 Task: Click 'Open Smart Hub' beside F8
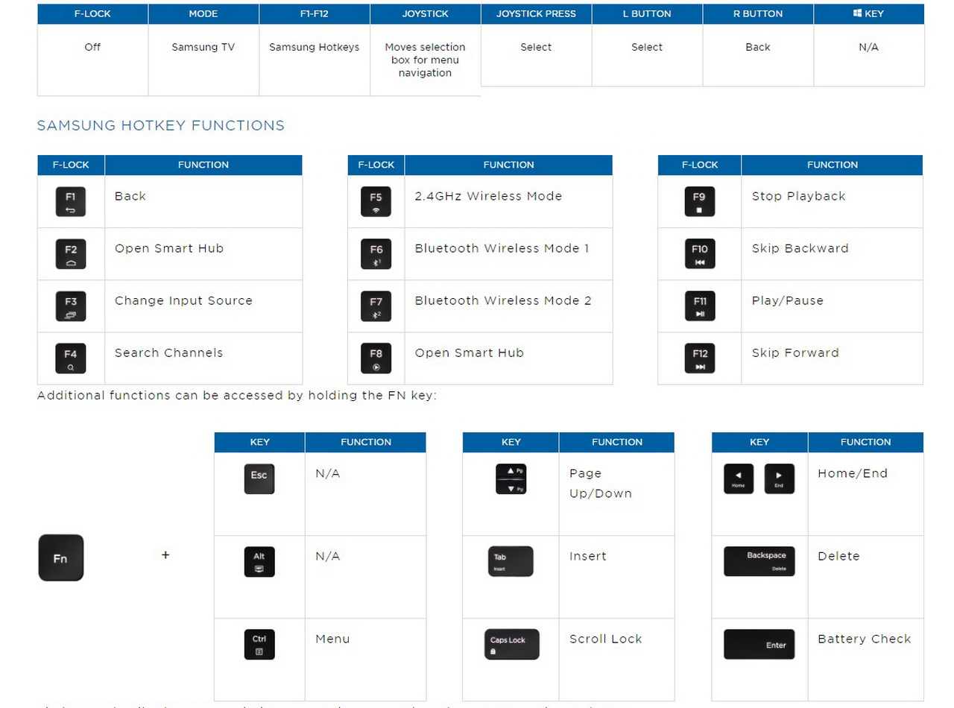pyautogui.click(x=470, y=353)
